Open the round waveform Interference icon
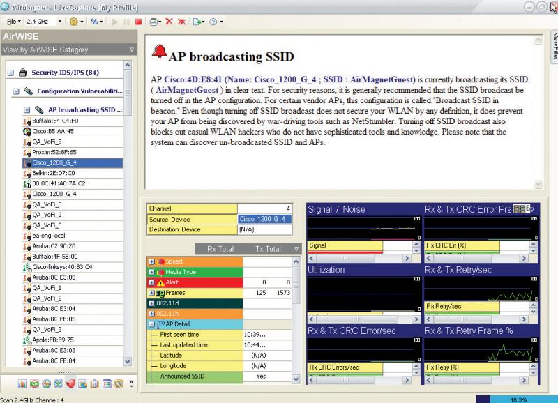558x403 pixels. [46, 383]
